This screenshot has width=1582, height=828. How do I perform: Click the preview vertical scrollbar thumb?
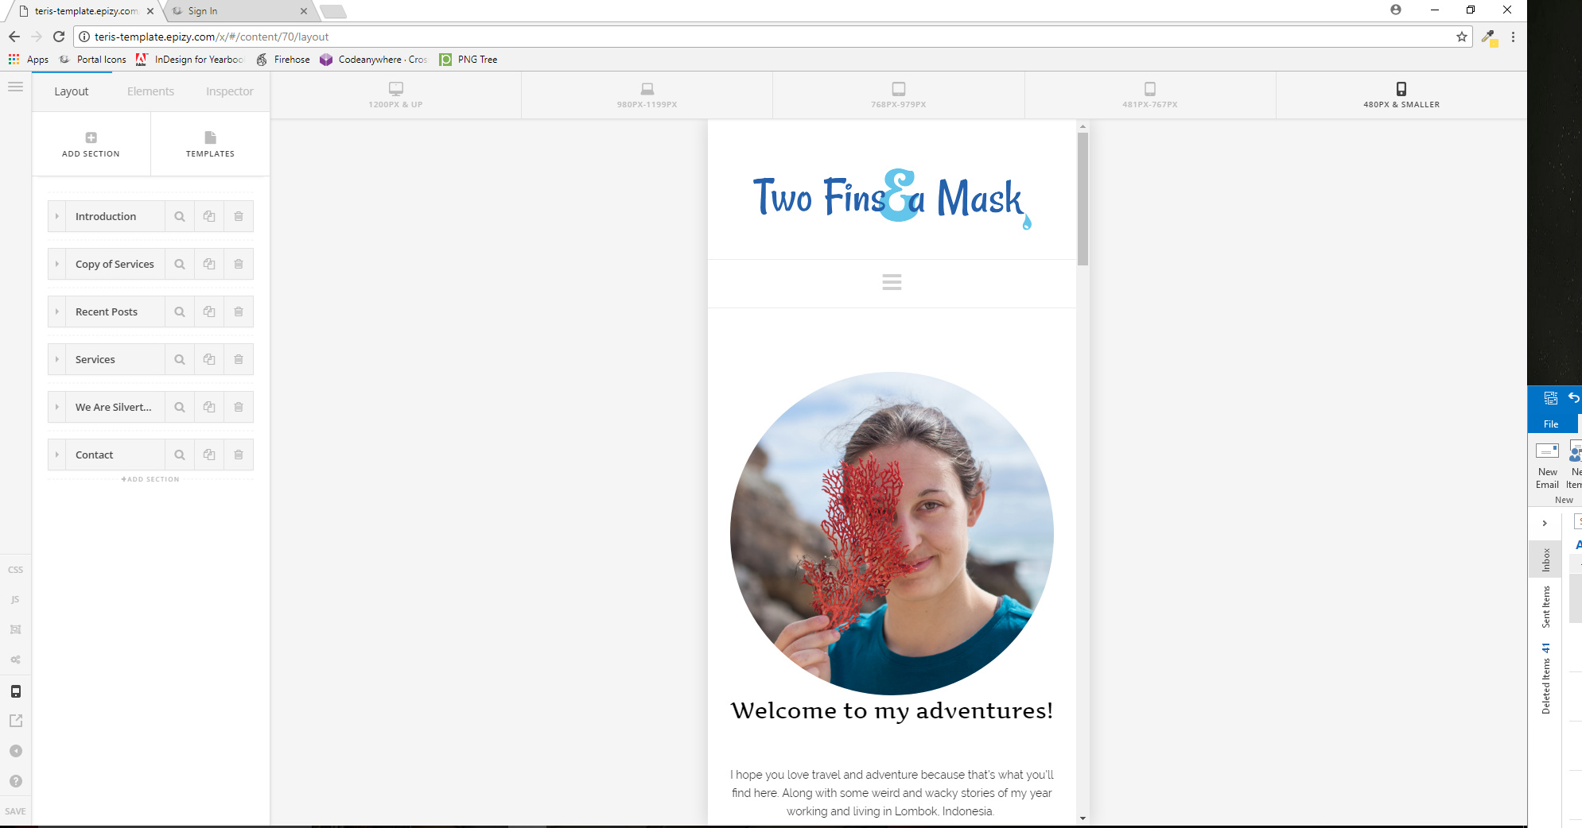coord(1083,199)
